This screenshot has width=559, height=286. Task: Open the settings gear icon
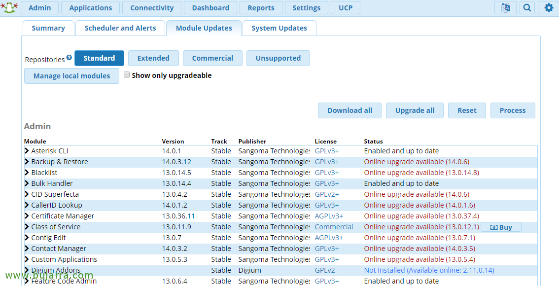[549, 8]
